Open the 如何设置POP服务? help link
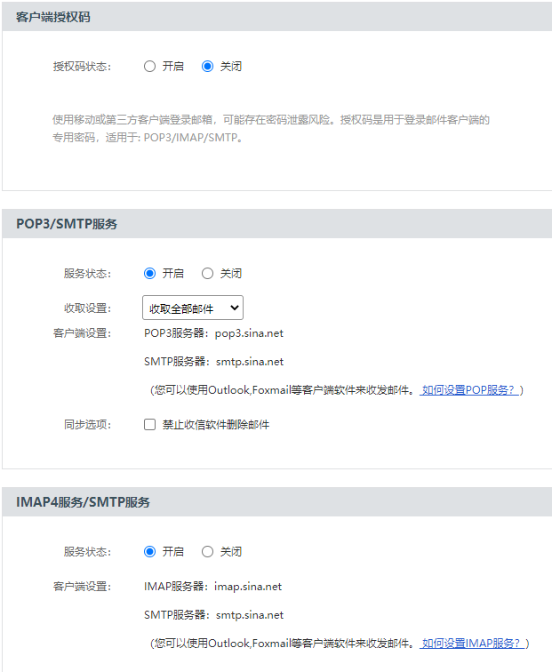The height and width of the screenshot is (672, 552). click(x=469, y=390)
